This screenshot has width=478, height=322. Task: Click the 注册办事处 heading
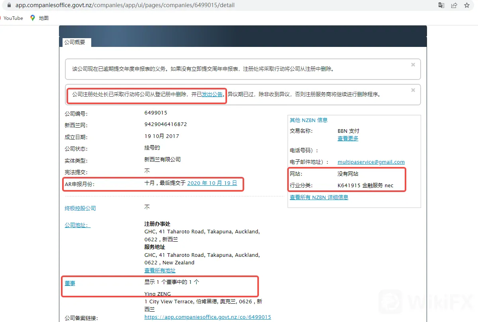coord(157,224)
